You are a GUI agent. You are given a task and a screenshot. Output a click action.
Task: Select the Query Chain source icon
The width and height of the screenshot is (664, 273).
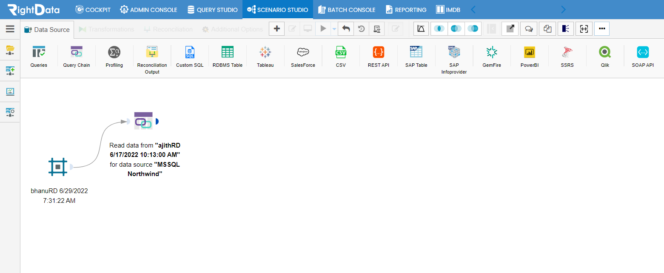point(77,57)
